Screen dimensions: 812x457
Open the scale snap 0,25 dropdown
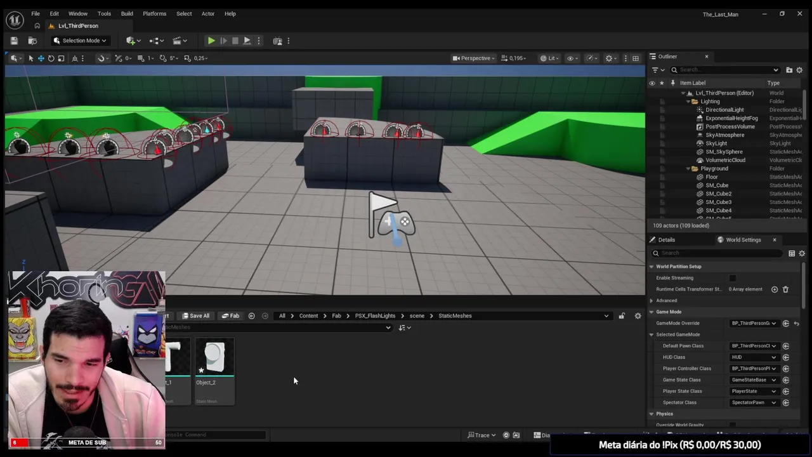tap(200, 58)
